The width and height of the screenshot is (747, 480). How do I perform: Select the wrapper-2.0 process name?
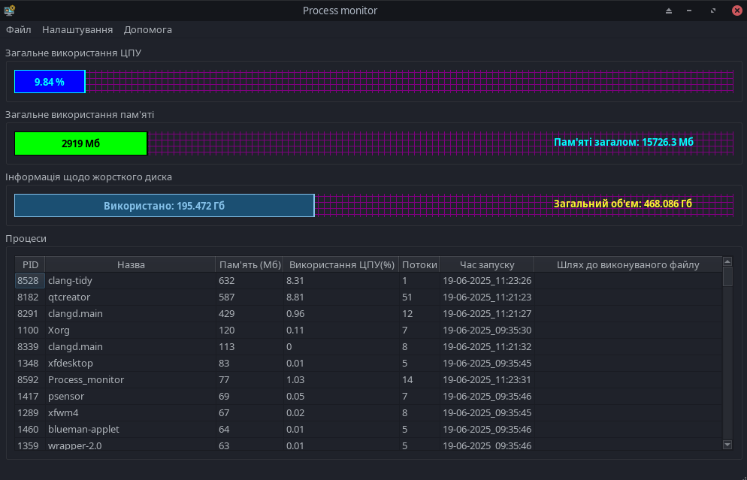click(75, 445)
